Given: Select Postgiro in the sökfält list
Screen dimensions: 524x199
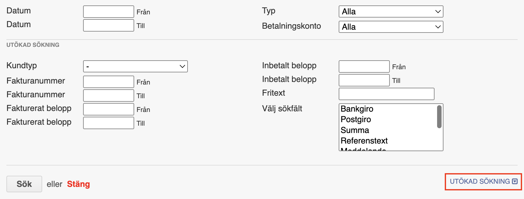Looking at the screenshot, I should (356, 120).
